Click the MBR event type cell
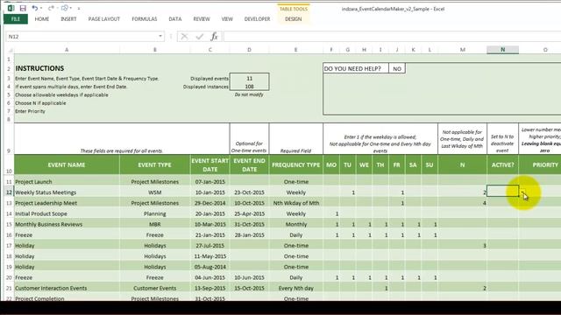561x315 pixels. (155, 224)
